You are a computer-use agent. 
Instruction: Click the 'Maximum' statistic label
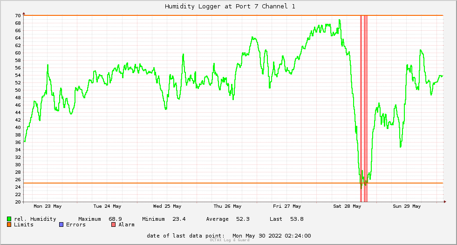[89, 219]
